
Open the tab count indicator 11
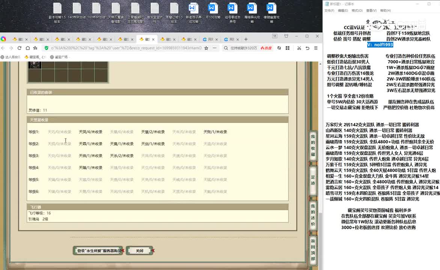[x=275, y=36]
